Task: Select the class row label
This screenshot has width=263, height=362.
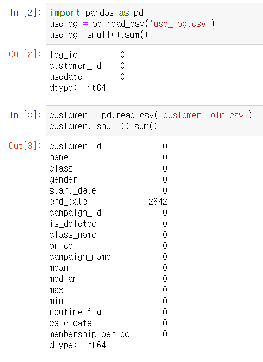Action: click(x=61, y=168)
